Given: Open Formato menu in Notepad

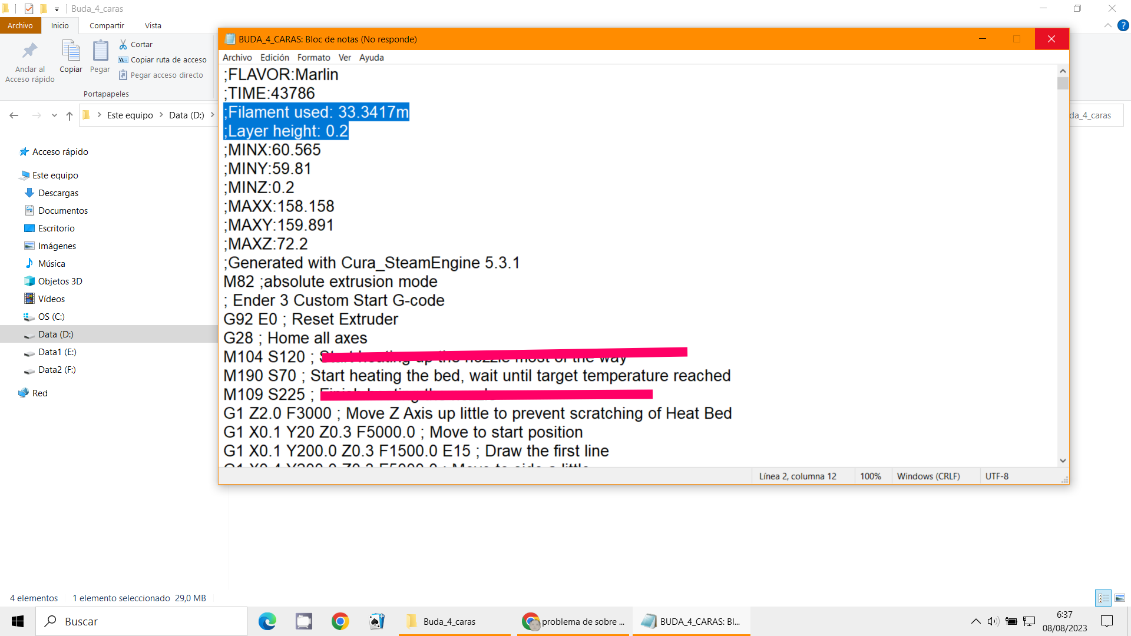Looking at the screenshot, I should coord(313,57).
